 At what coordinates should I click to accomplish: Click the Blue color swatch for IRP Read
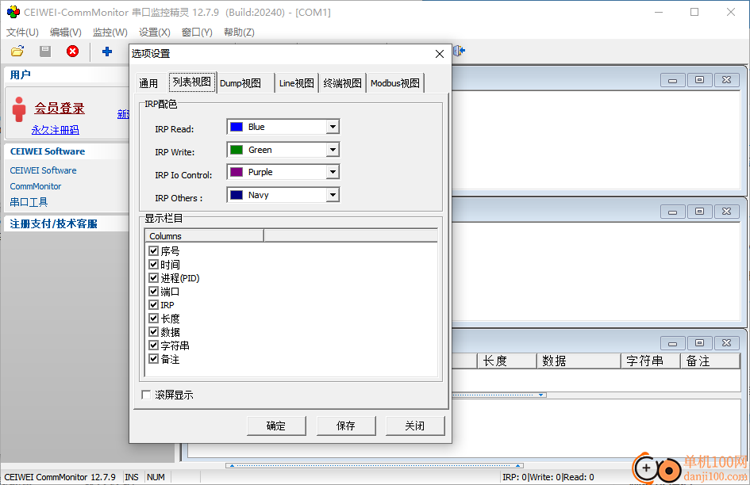click(237, 127)
